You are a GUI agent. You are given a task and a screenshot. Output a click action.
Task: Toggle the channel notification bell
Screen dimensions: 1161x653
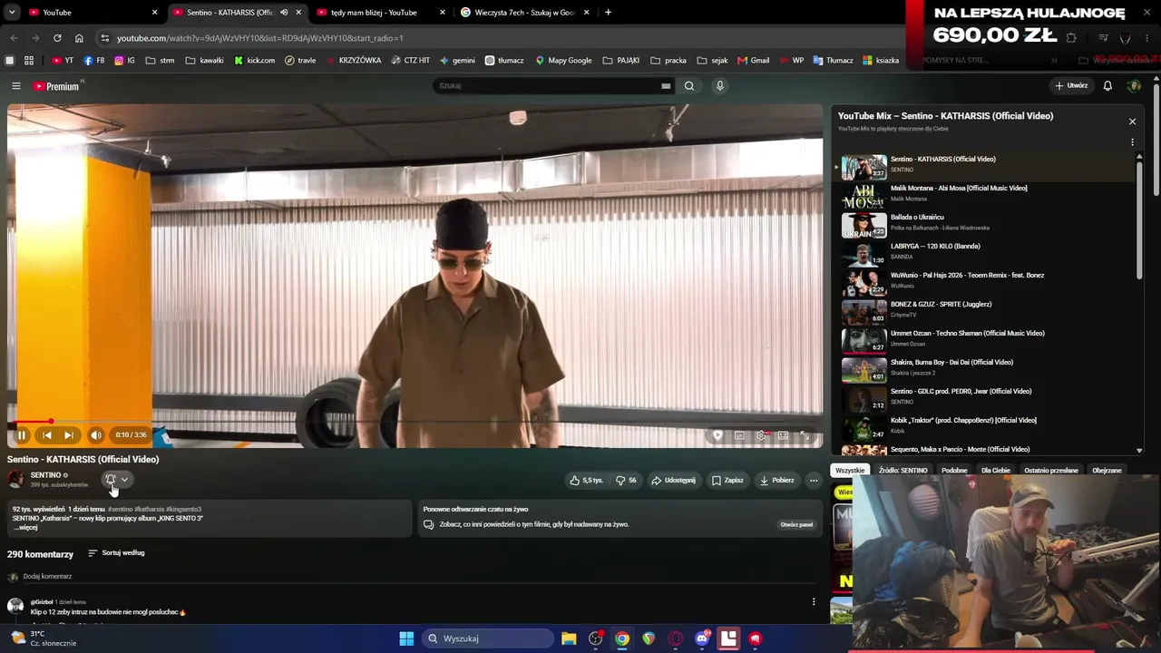[x=111, y=480]
